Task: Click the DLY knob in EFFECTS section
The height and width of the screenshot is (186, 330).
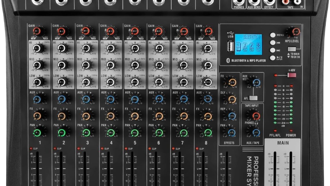Action: tap(232, 100)
